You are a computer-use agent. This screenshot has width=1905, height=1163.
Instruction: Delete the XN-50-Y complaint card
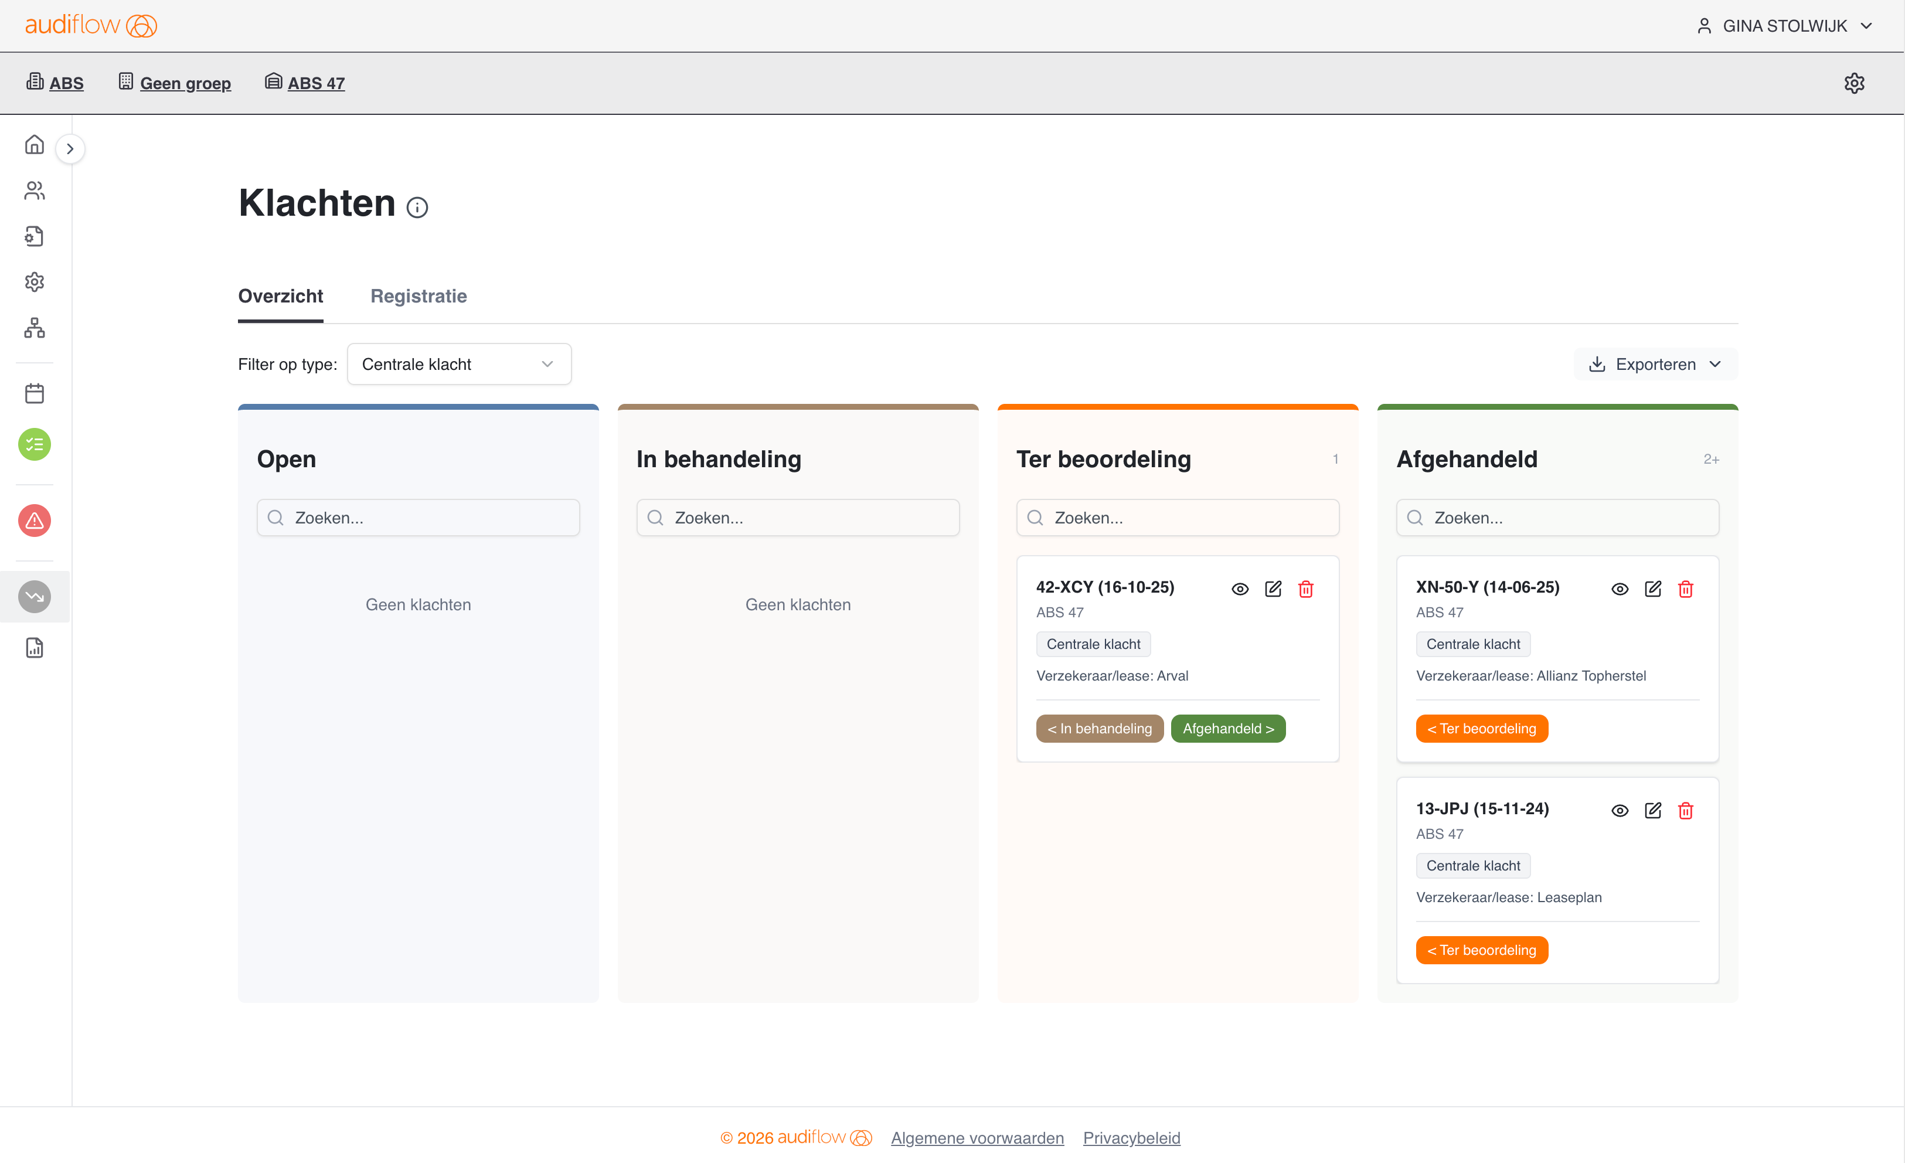[x=1685, y=589]
